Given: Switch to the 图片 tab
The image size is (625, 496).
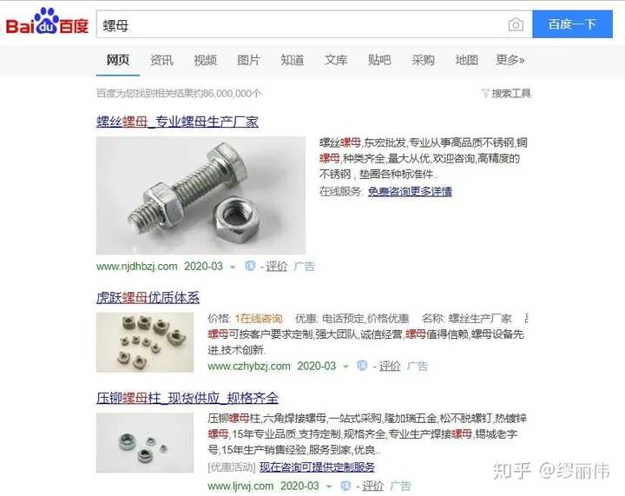Looking at the screenshot, I should pos(248,60).
